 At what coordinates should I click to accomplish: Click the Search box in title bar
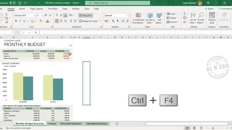117,3
